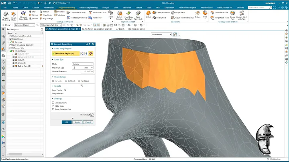This screenshot has width=289, height=162.
Task: Enable the Lock Boundary checkbox
Action: [x=53, y=103]
